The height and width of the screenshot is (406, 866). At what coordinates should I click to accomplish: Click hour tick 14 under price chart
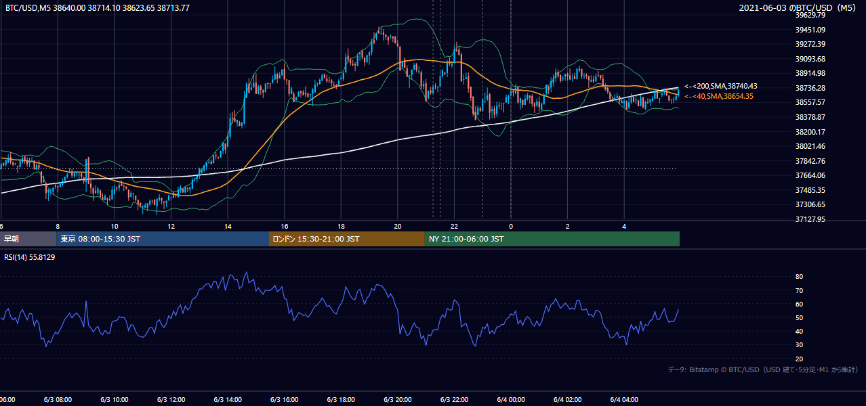(228, 226)
